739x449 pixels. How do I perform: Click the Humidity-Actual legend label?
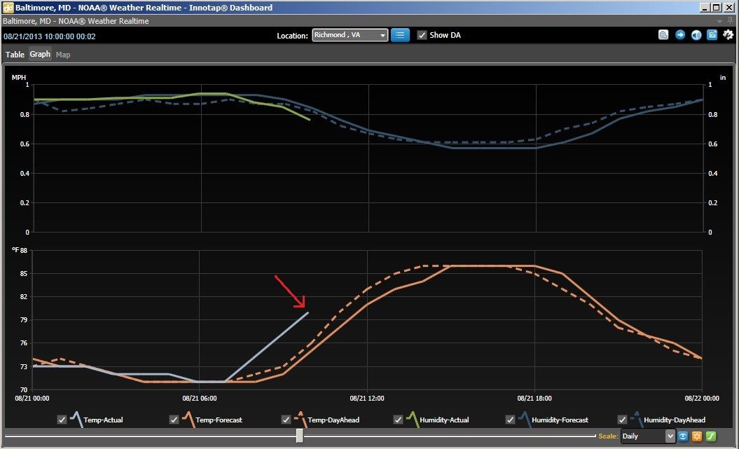pyautogui.click(x=444, y=420)
